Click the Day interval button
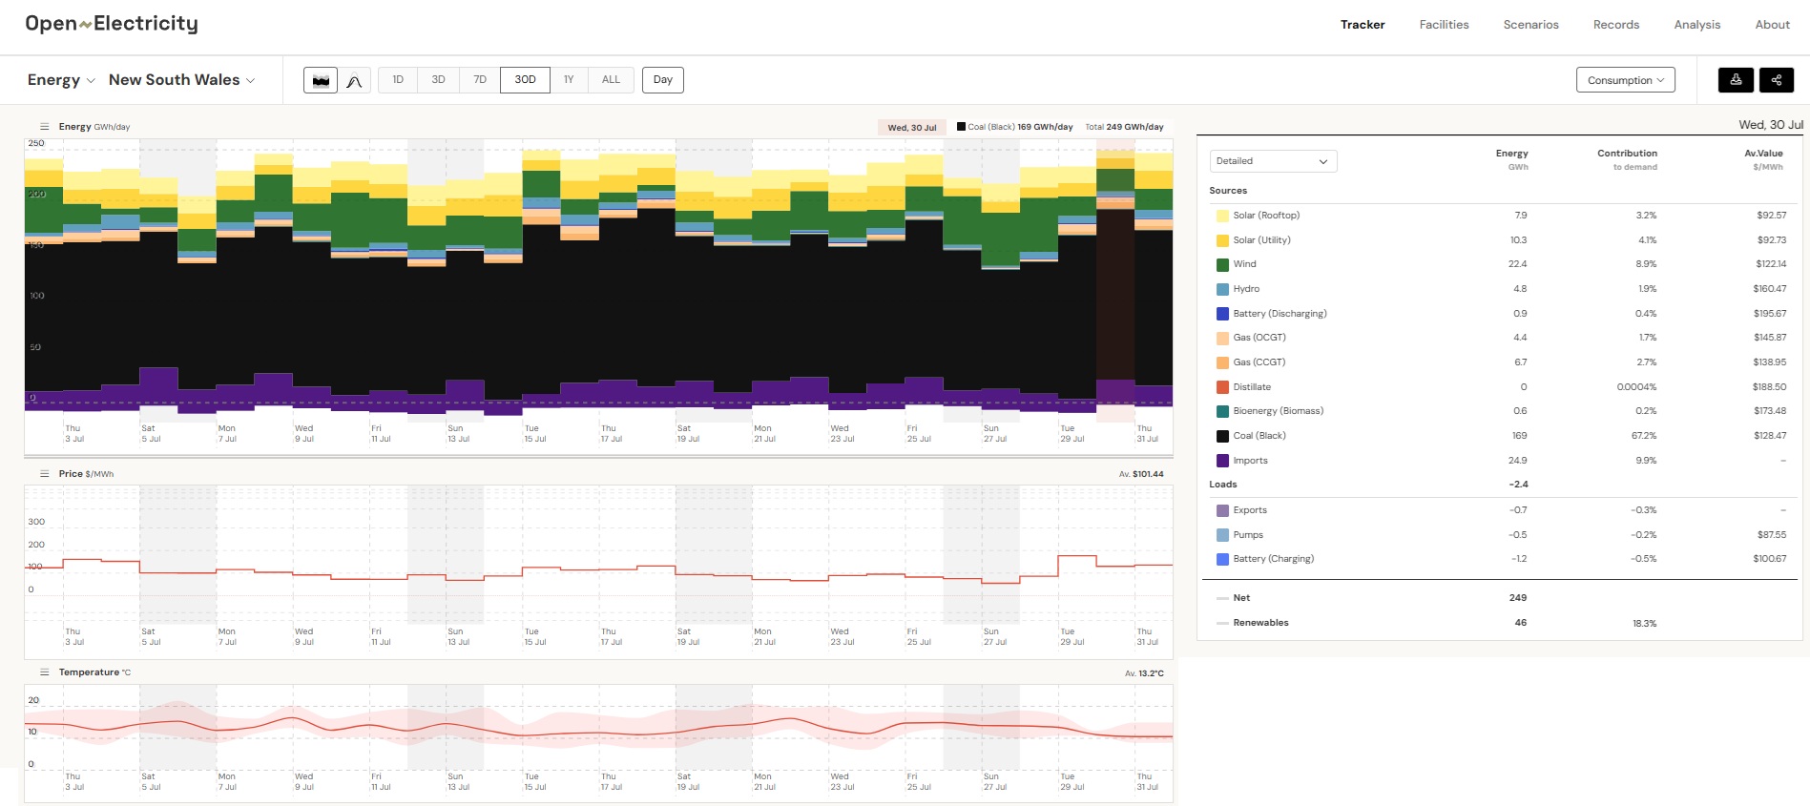Viewport: 1810px width, 806px height. [x=662, y=80]
